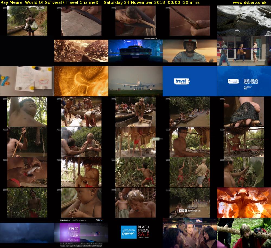
Task: Click the £29.99 a month advert frame
Action: coord(81,233)
